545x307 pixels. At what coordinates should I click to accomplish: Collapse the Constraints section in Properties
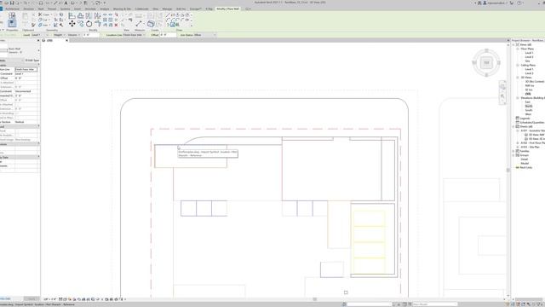point(38,65)
